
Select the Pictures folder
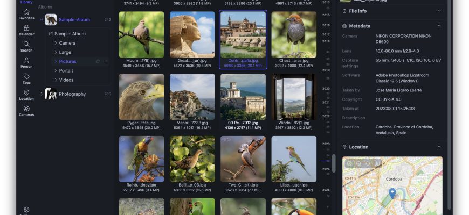67,61
